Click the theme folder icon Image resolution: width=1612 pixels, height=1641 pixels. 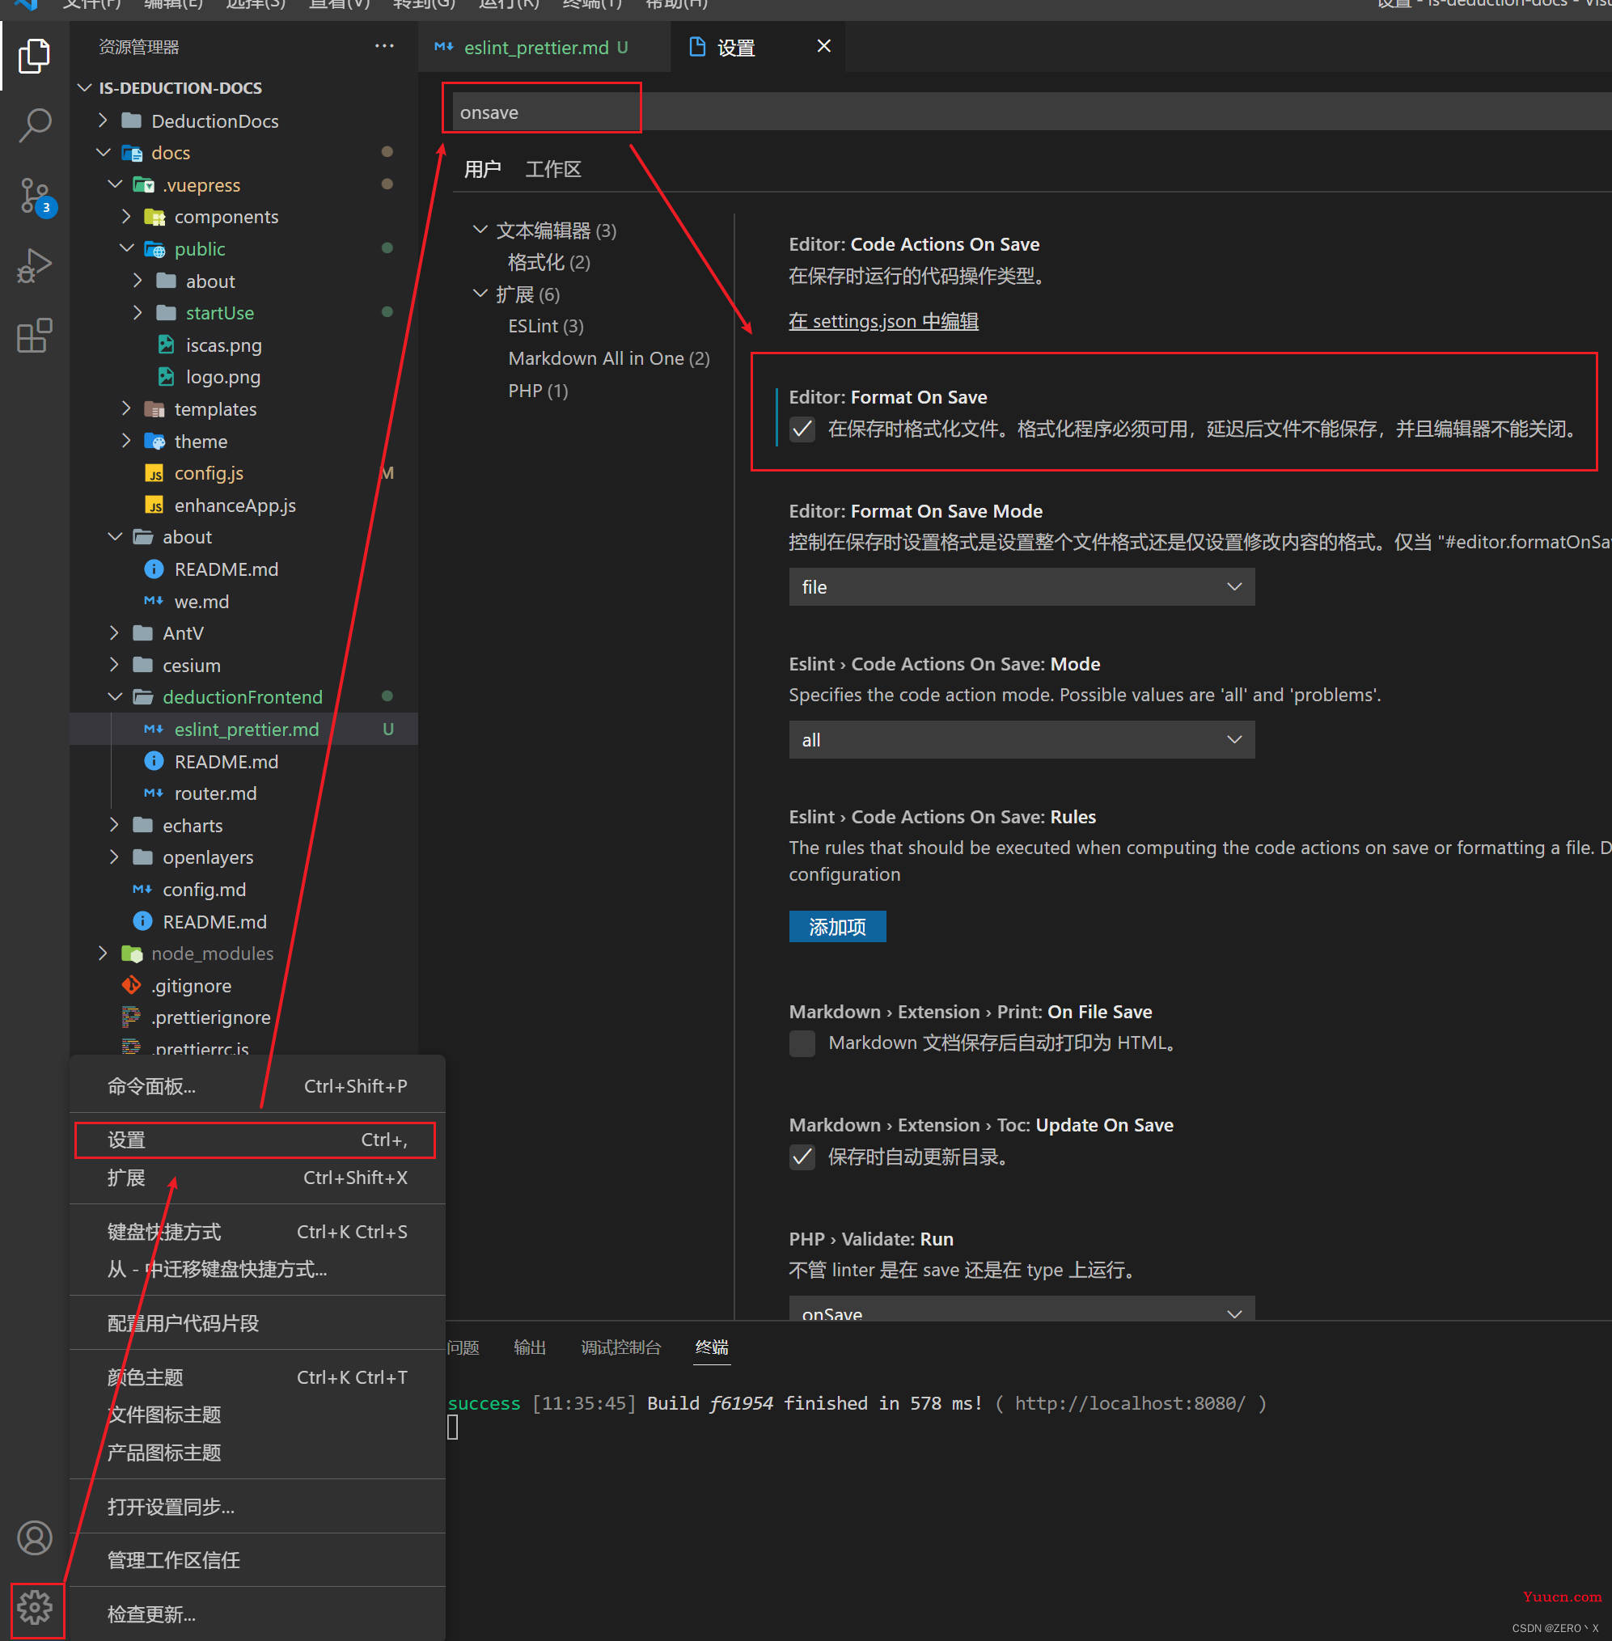(154, 441)
